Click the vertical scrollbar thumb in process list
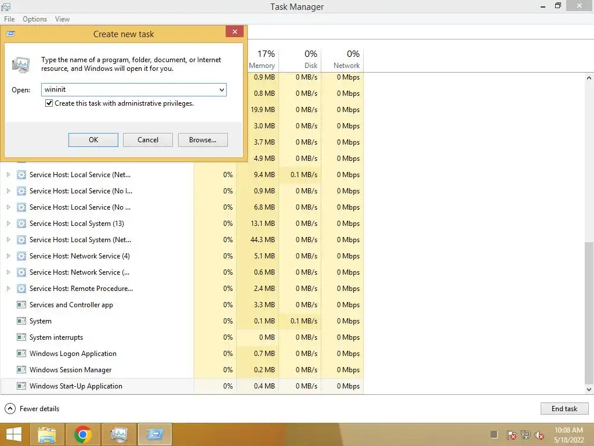Viewport: 594px width, 446px height. 589,312
